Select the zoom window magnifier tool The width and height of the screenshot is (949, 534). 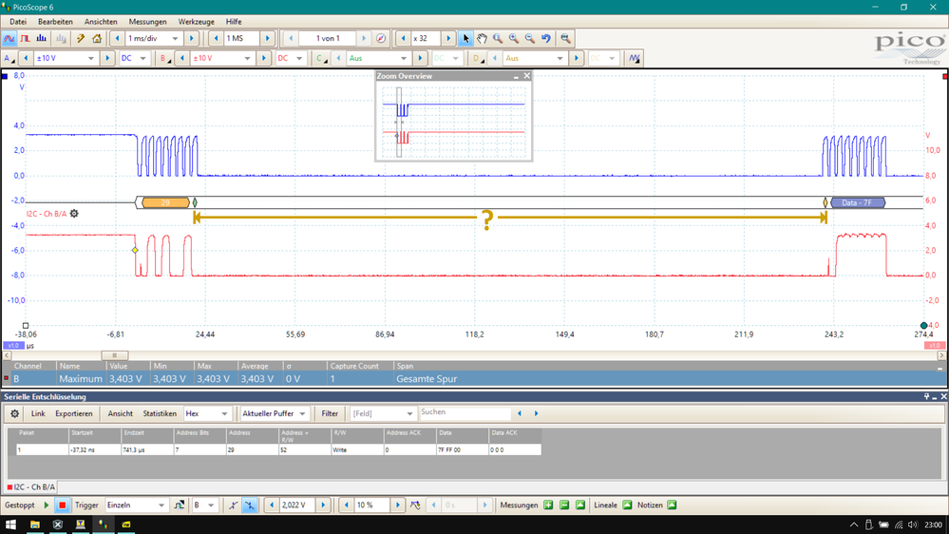pos(498,38)
